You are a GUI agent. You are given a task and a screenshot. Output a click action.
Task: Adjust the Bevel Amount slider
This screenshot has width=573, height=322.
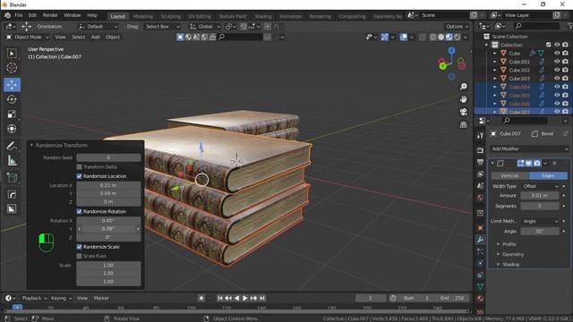pos(540,196)
